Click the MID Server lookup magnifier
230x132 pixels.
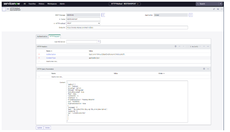(98, 41)
